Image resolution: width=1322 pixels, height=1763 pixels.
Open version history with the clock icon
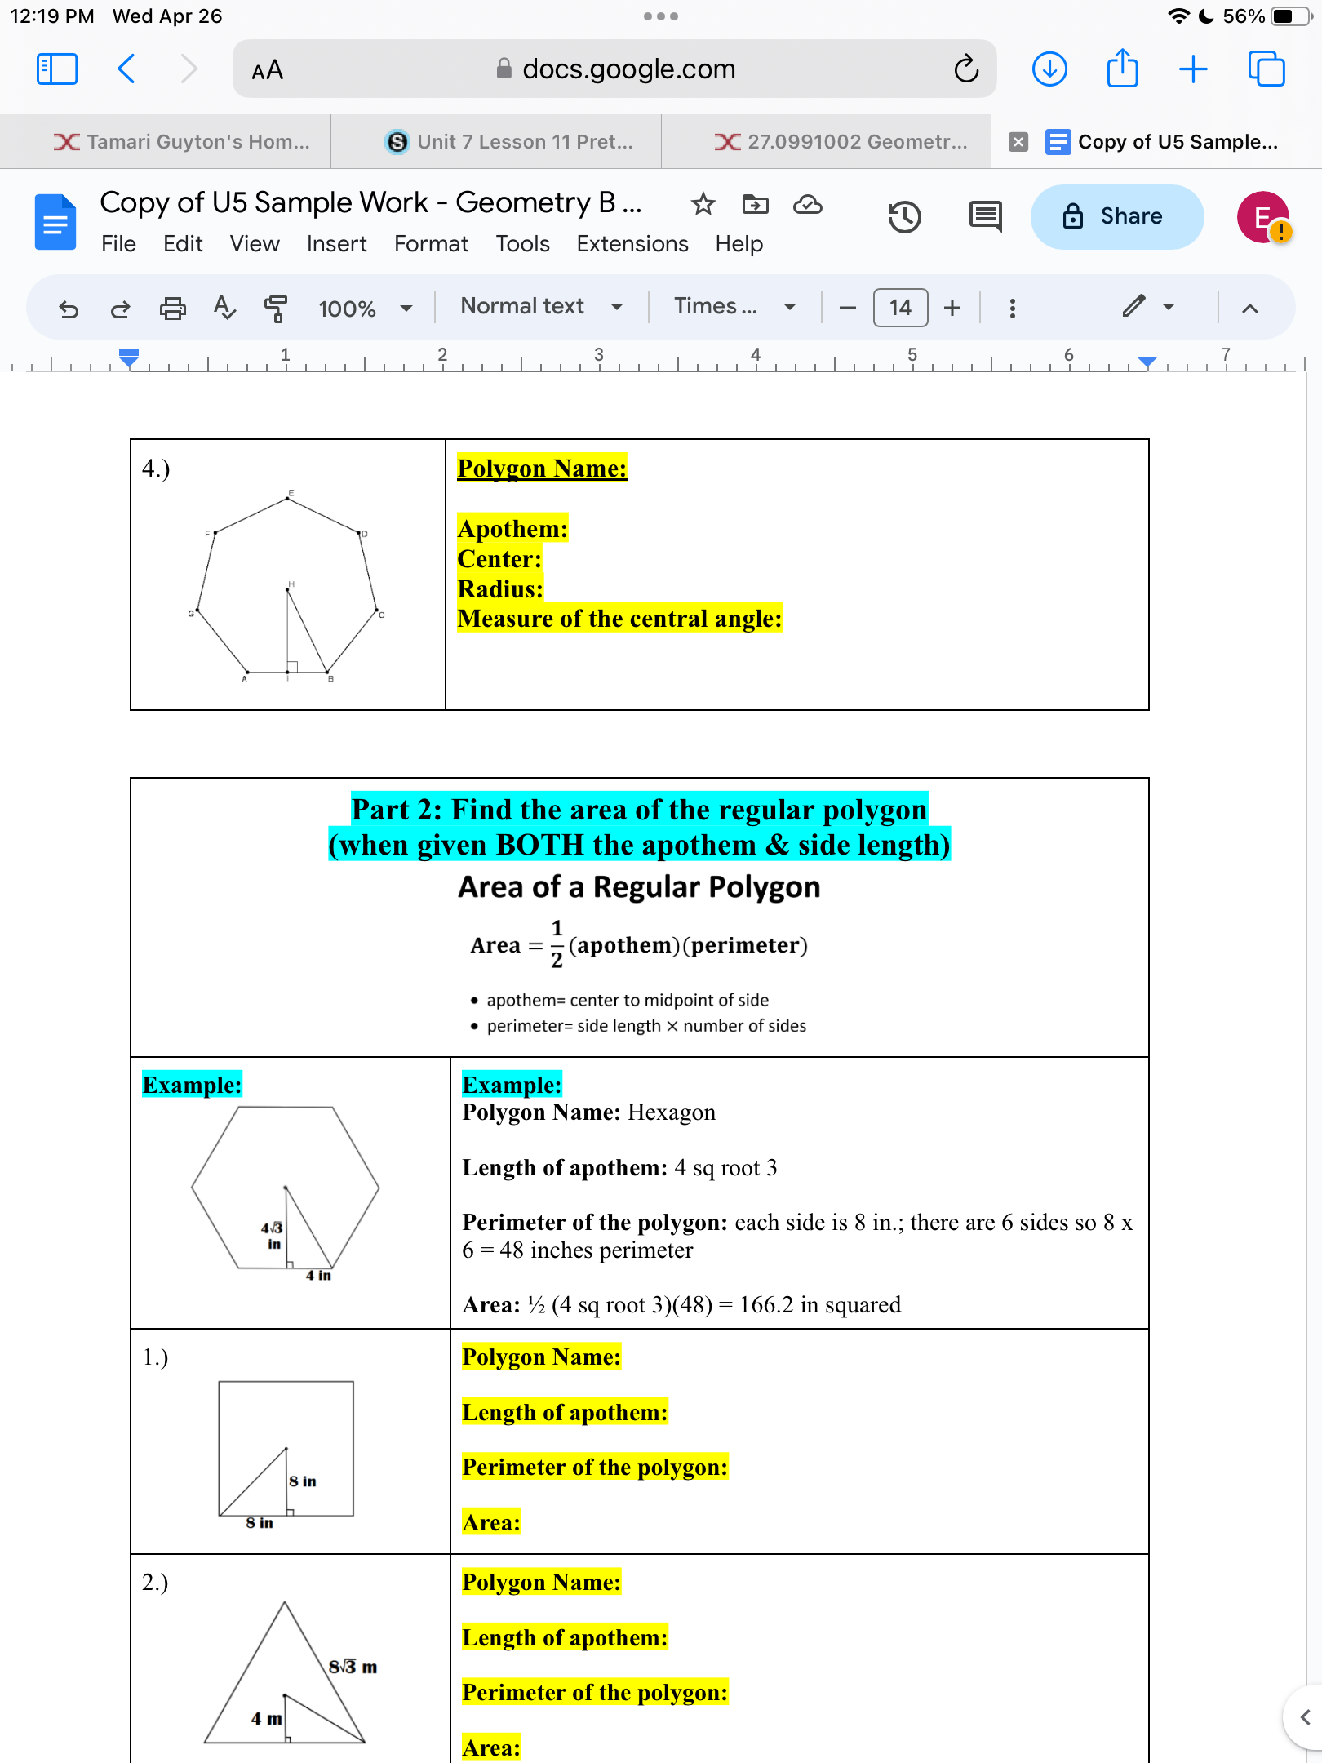tap(905, 216)
